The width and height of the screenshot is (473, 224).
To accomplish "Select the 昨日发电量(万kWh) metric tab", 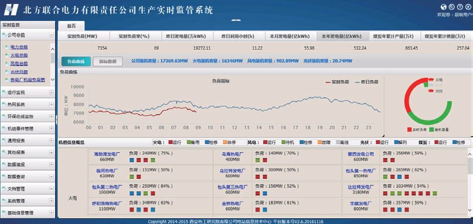I will (188, 36).
